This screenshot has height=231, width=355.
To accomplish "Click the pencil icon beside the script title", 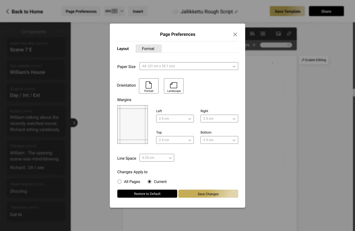I will pyautogui.click(x=236, y=12).
